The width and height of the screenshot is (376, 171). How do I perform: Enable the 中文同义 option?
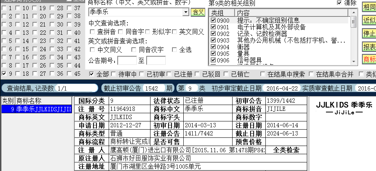click(92, 50)
